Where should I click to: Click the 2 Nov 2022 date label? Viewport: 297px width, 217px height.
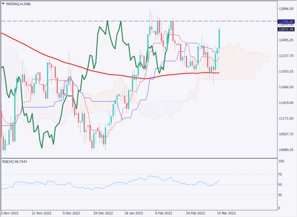(x=10, y=213)
